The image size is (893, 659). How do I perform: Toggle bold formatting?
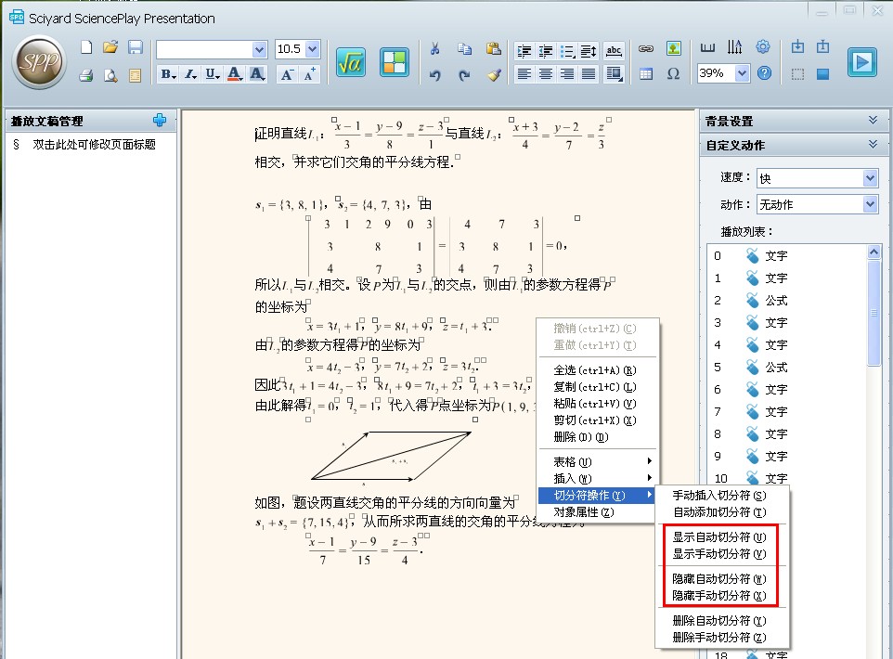point(168,74)
